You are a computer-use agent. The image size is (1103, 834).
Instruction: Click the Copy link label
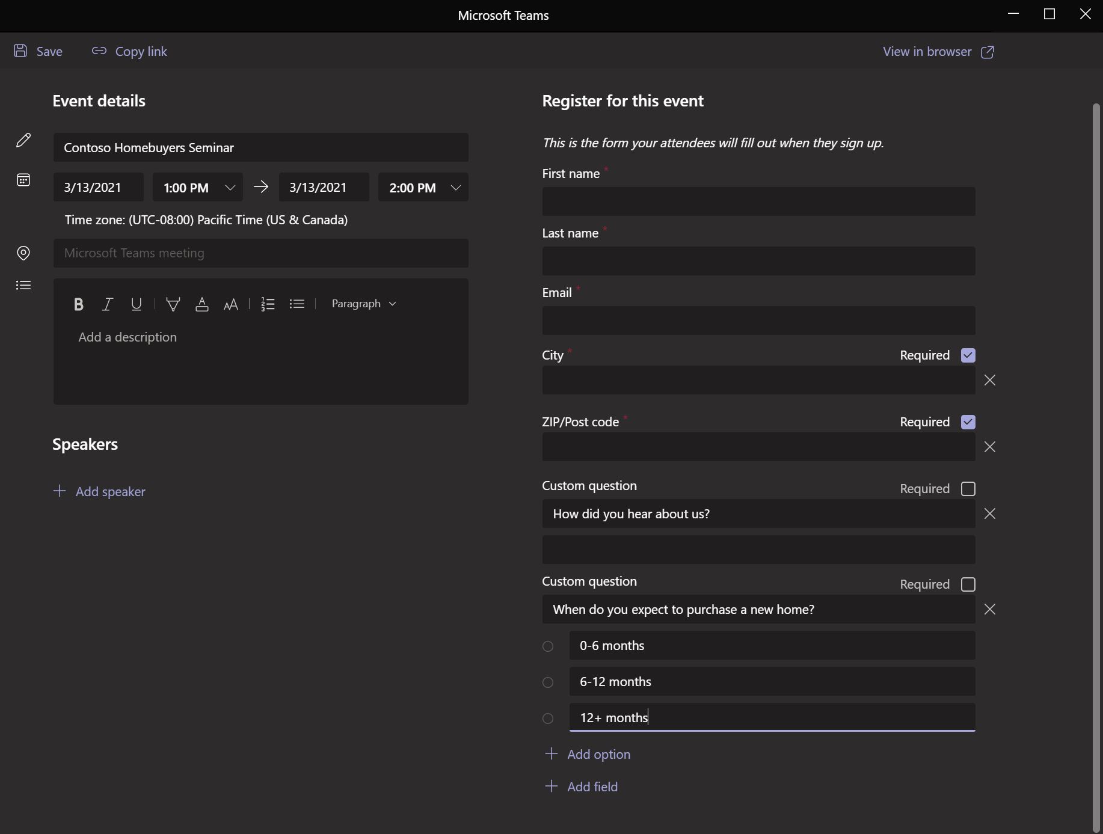point(141,52)
